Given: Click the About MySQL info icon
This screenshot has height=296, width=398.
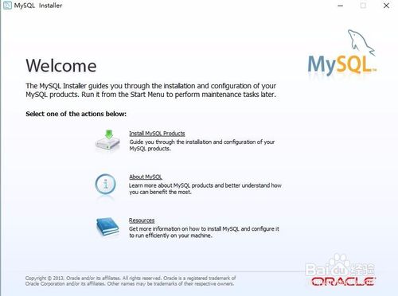Looking at the screenshot, I should [x=106, y=184].
